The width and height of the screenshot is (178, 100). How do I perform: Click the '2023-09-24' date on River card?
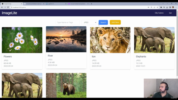coord(53,65)
